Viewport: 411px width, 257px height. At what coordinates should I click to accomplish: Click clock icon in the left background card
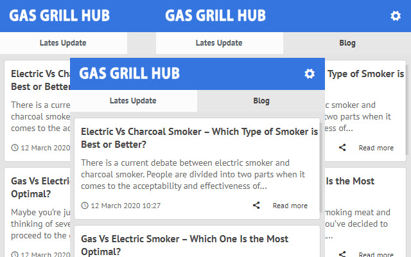15,148
